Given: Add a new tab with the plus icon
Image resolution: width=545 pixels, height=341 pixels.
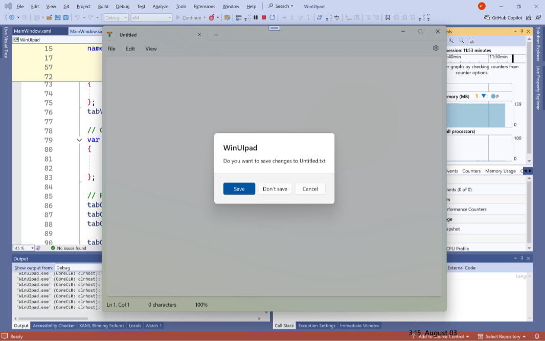Looking at the screenshot, I should tap(216, 35).
